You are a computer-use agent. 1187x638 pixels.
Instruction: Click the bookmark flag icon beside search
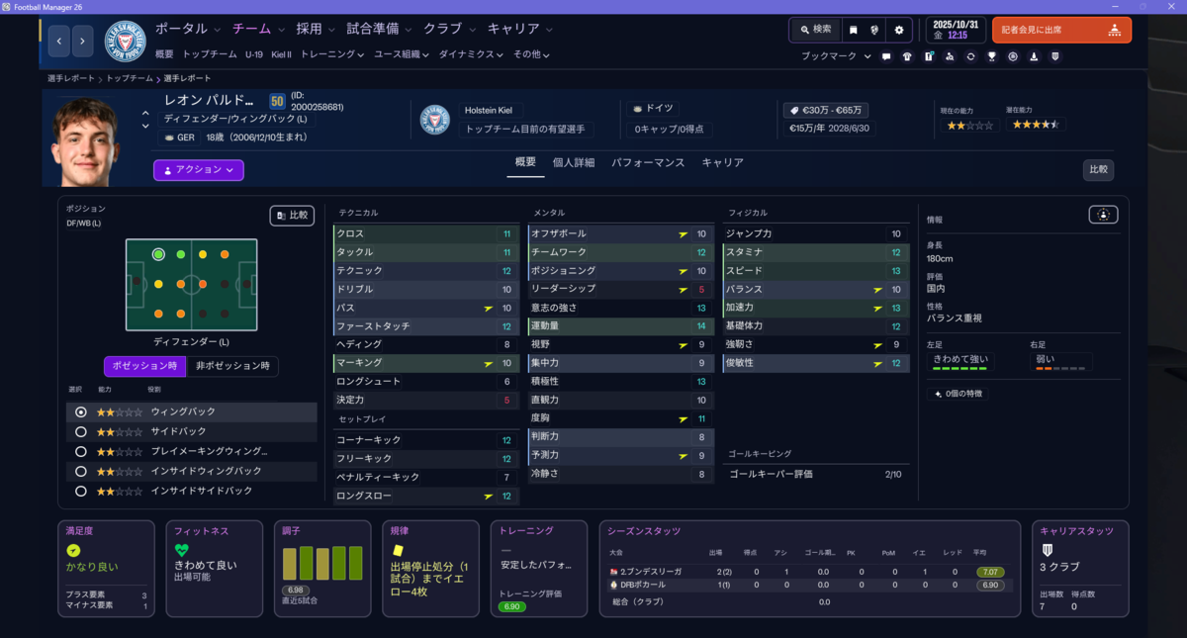click(854, 31)
